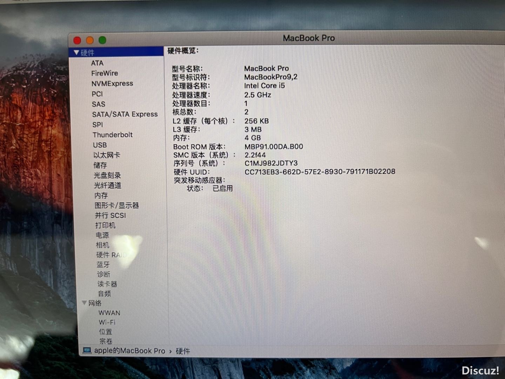Show USB device information
The image size is (505, 379).
click(100, 145)
